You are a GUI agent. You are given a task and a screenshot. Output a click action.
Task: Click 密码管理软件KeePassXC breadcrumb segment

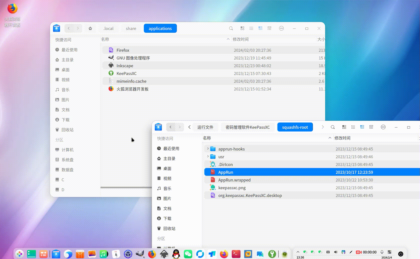(248, 127)
